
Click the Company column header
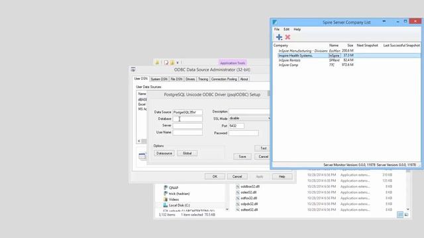click(x=281, y=46)
